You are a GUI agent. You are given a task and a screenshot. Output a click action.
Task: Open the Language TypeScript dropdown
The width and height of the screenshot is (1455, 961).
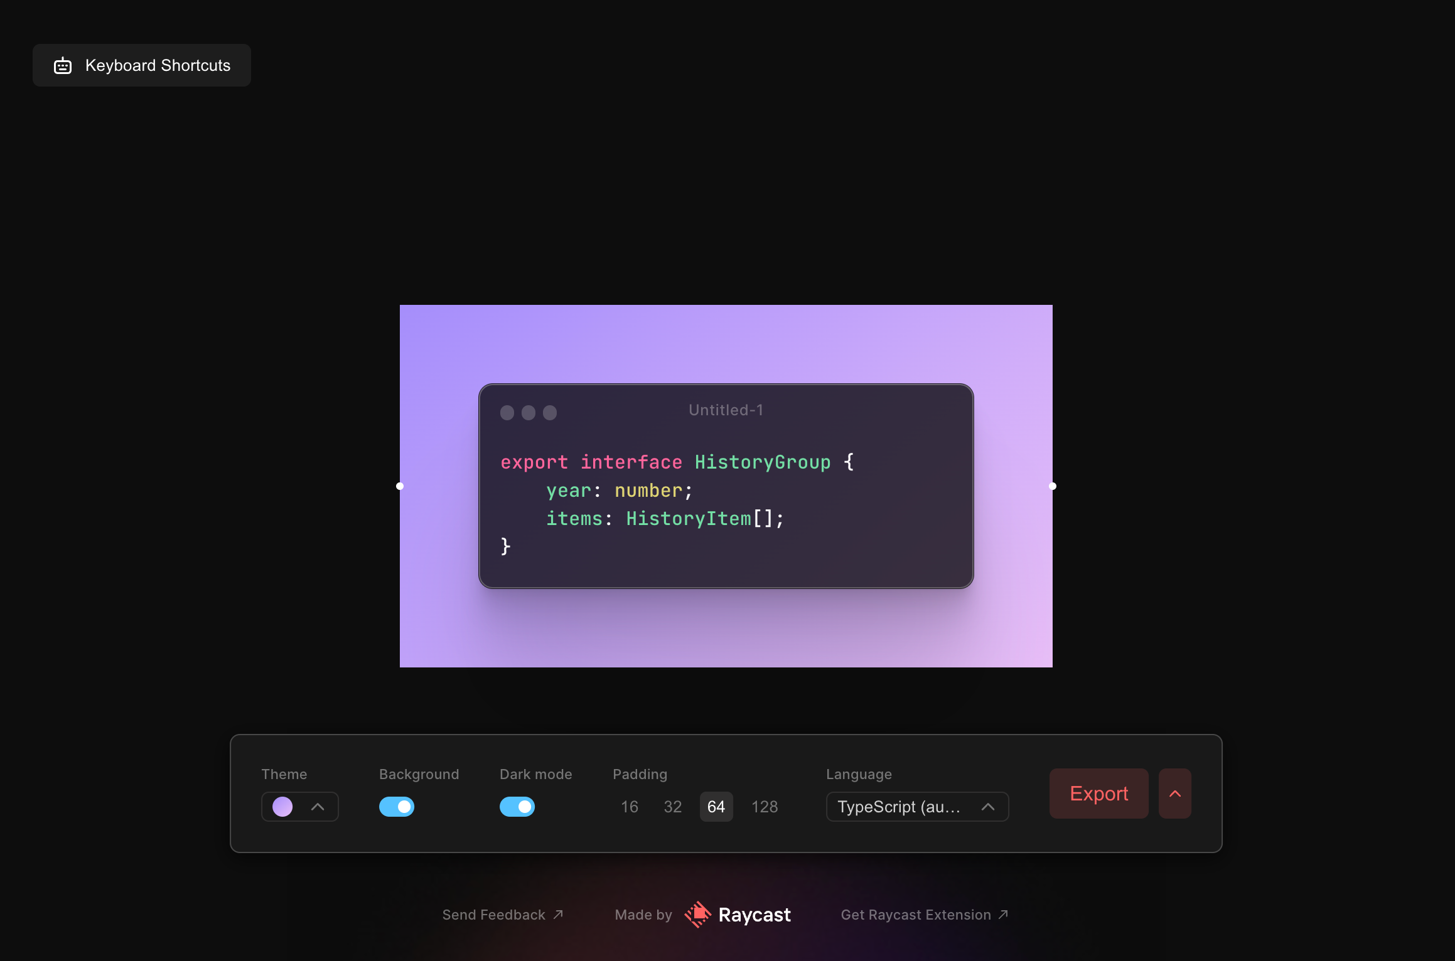tap(917, 807)
